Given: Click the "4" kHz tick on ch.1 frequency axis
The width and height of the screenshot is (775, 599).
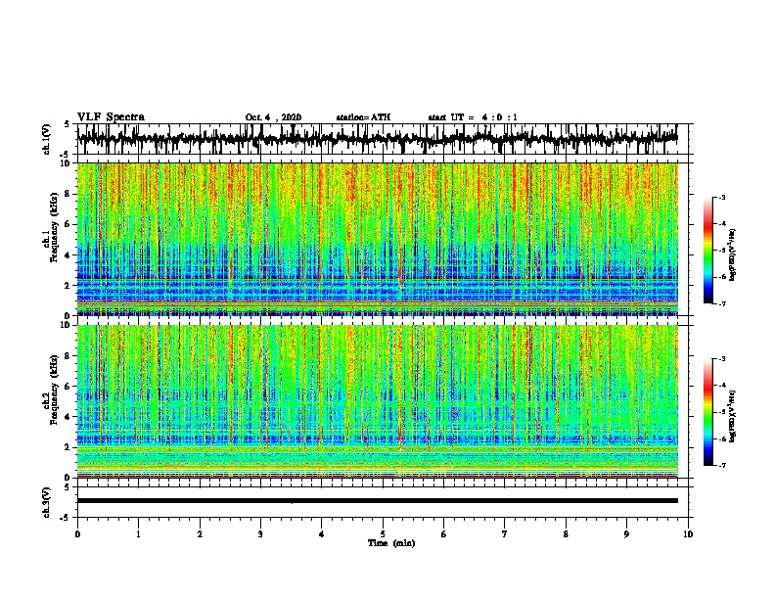Looking at the screenshot, I should [x=68, y=255].
